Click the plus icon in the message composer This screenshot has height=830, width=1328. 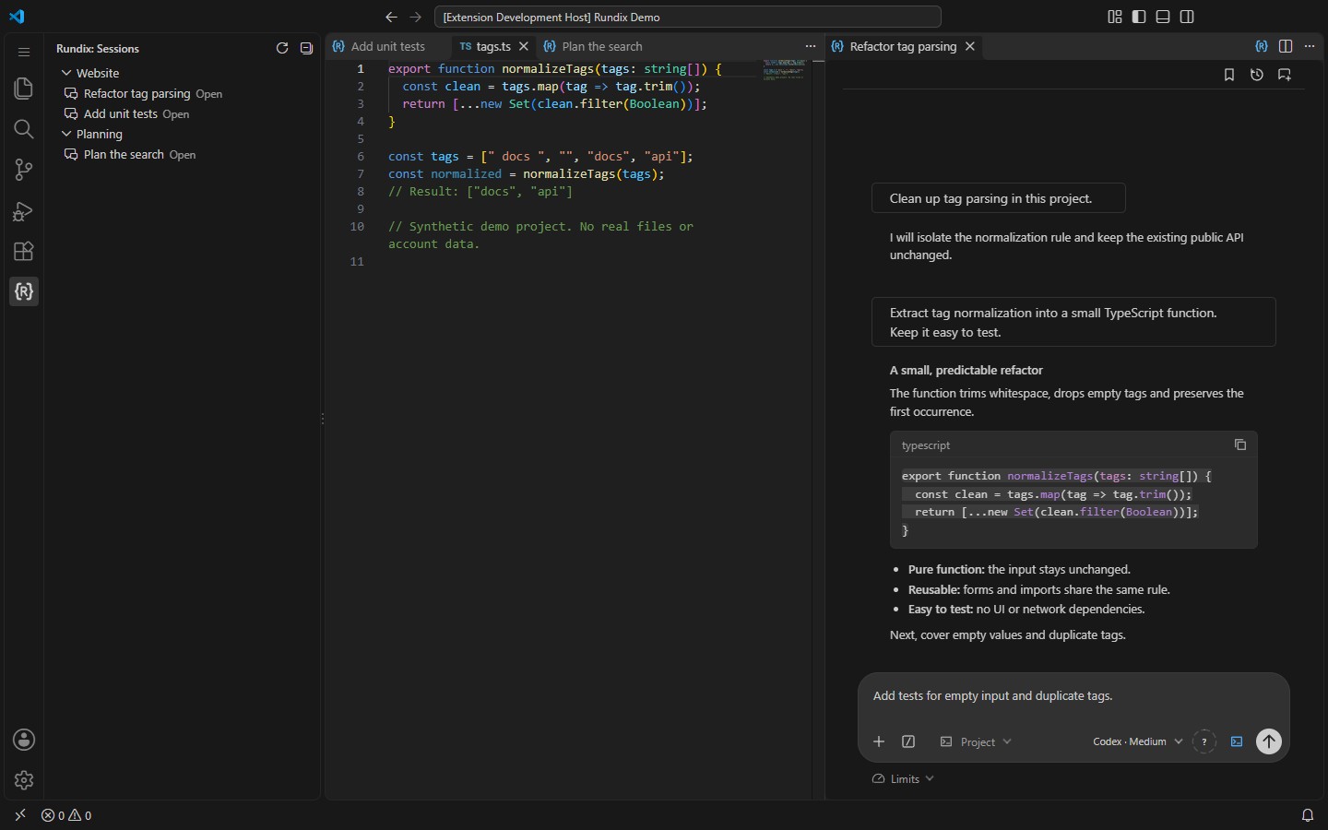pyautogui.click(x=879, y=741)
